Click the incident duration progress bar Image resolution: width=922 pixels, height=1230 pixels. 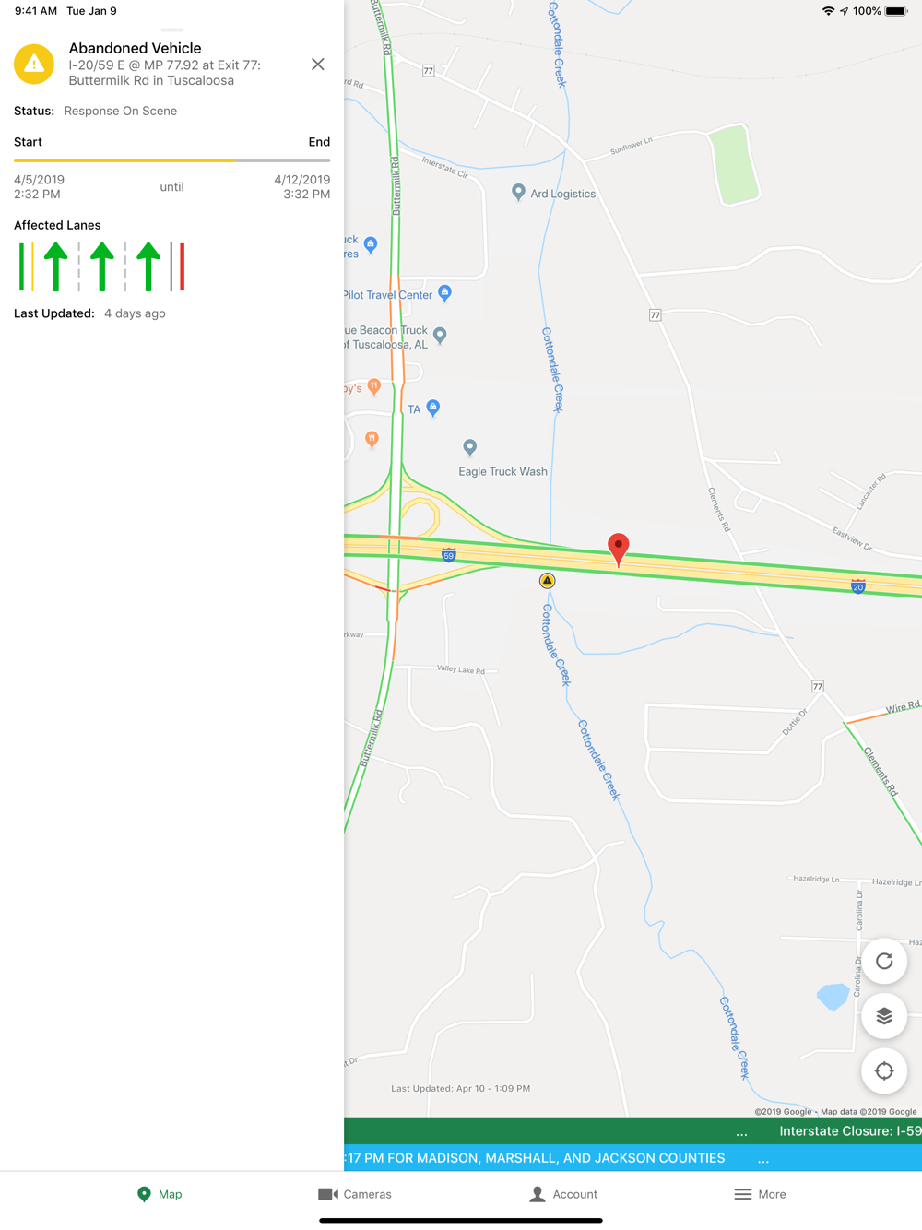171,160
